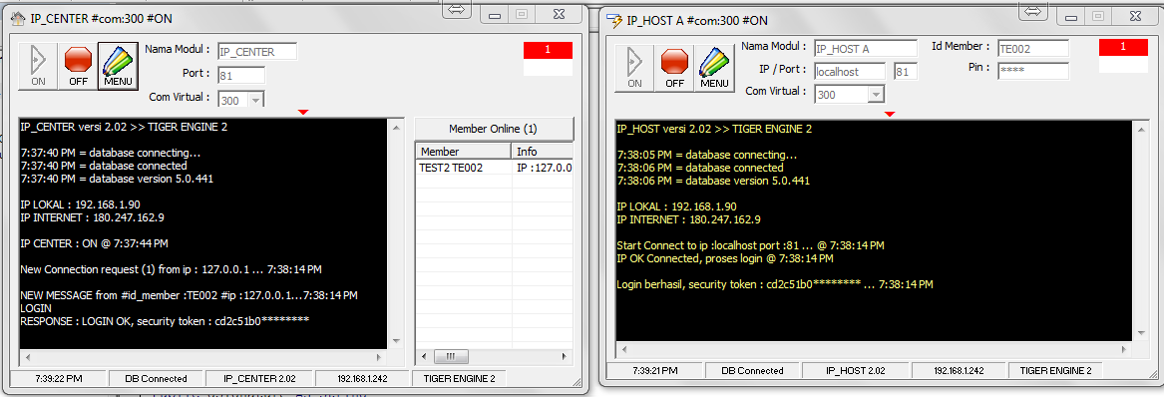Click the Member Online (1) button

[493, 129]
